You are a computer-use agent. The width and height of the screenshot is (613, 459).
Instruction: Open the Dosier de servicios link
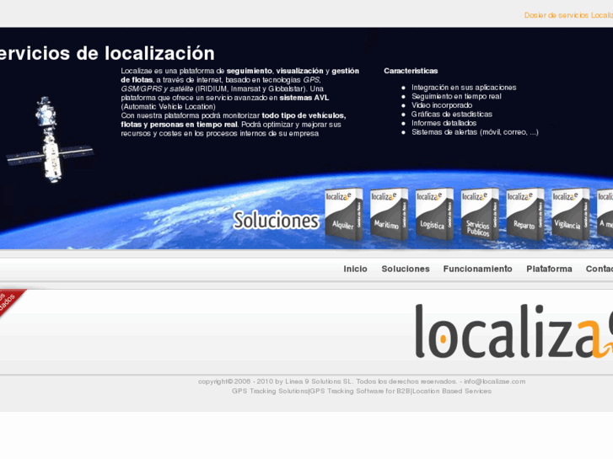(568, 15)
